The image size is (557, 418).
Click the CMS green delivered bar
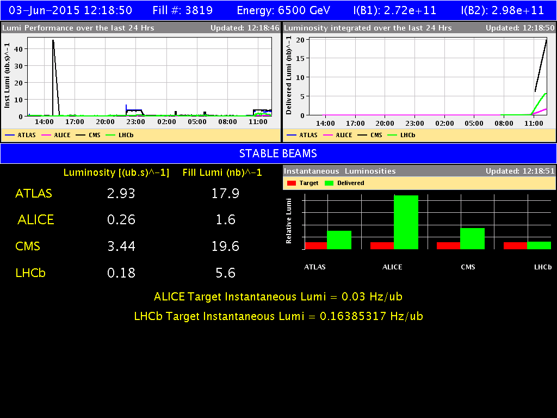pyautogui.click(x=473, y=238)
